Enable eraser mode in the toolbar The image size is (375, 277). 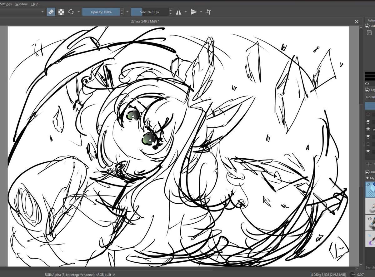click(51, 12)
